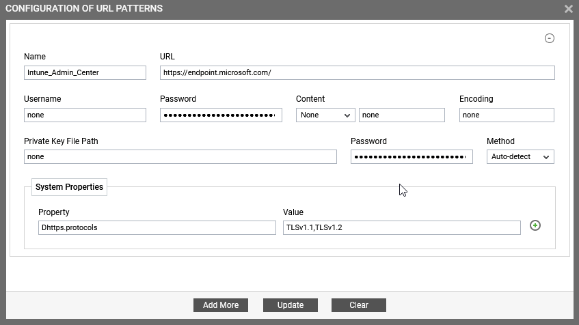The width and height of the screenshot is (579, 325).
Task: Click the Password field beside Username
Action: pos(221,115)
